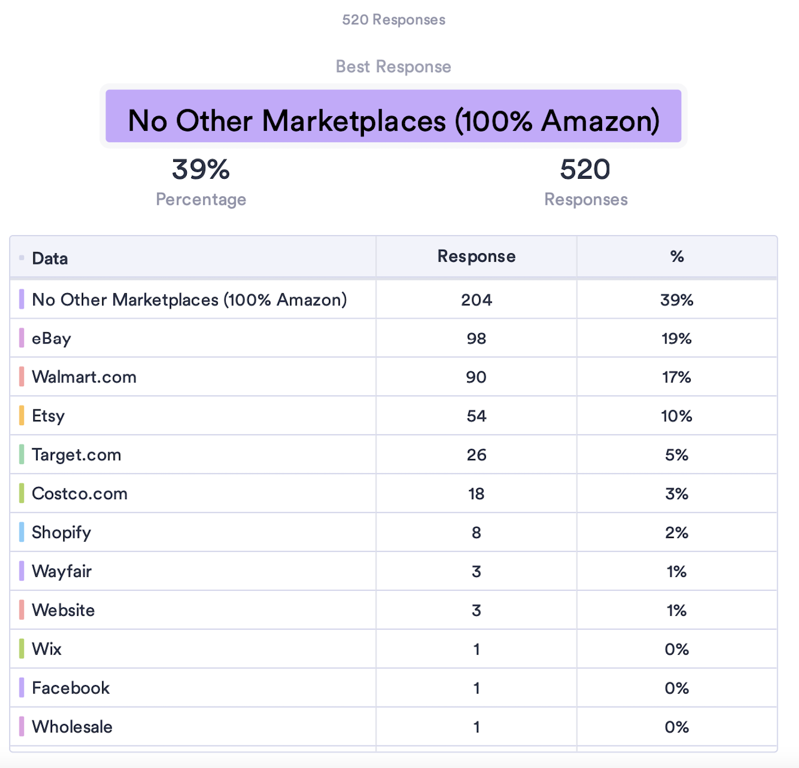This screenshot has width=799, height=768.
Task: Click the Data column header
Action: coord(50,258)
